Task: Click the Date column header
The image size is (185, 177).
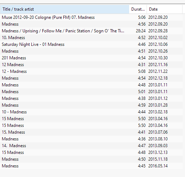Action: [x=164, y=9]
